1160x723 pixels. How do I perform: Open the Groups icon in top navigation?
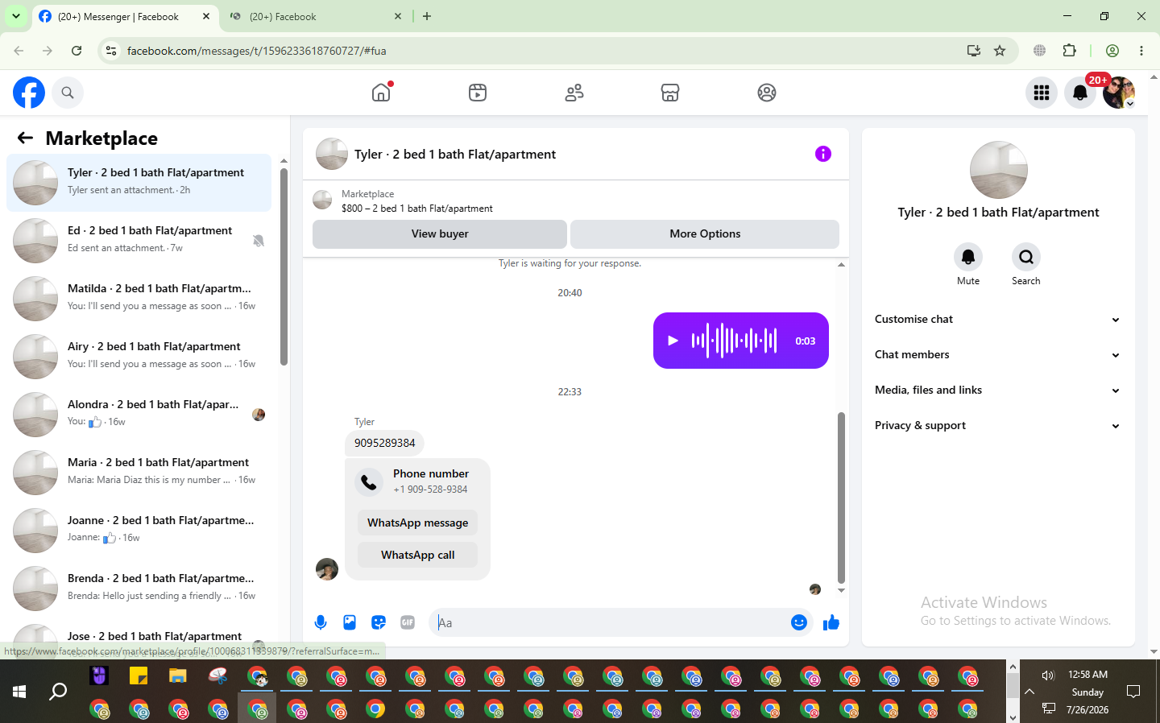[x=767, y=93]
